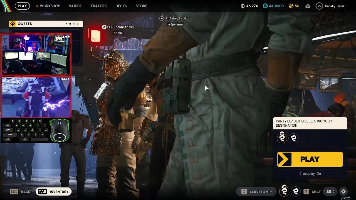Open the party members list showing 2
The image size is (356, 200).
click(330, 192)
